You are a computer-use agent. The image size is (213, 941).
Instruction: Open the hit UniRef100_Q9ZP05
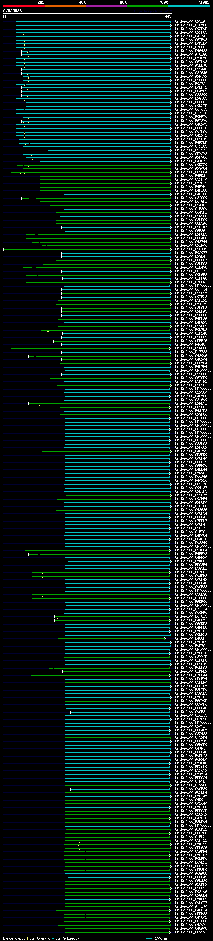coord(191,29)
